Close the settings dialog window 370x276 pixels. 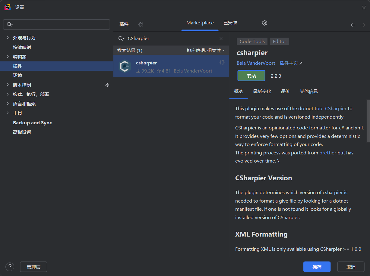[x=364, y=8]
